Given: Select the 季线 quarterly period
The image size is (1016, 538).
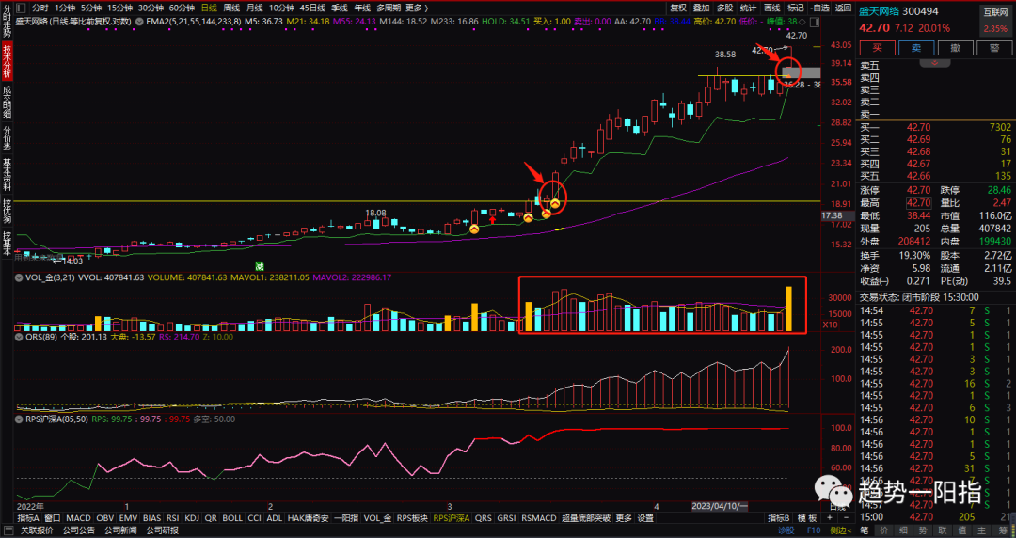Looking at the screenshot, I should (339, 8).
